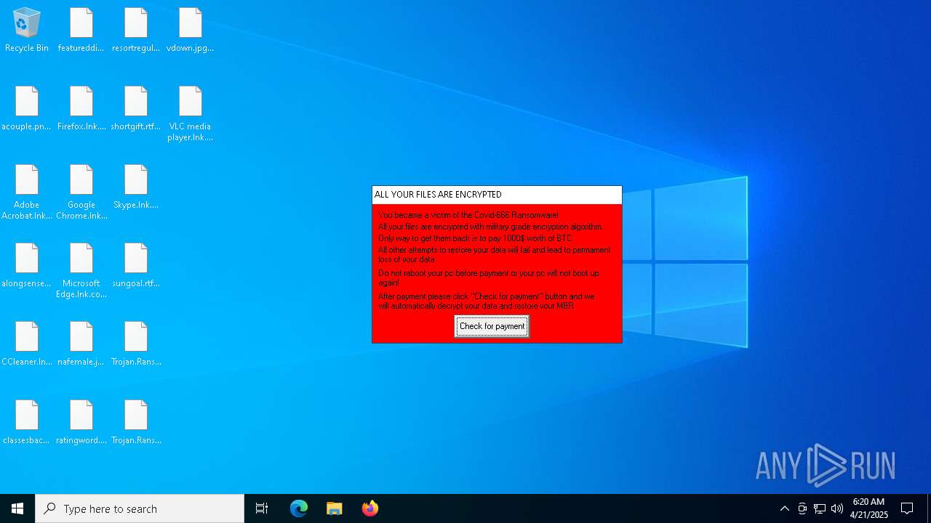931x523 pixels.
Task: Select the nafemale.j... file icon
Action: pos(81,344)
